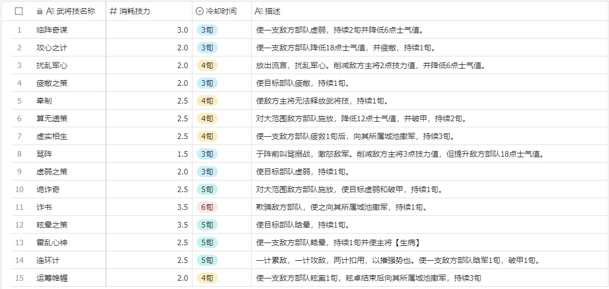Click the lock icon beside 武将技名称
Viewport: 609px width, 289px height.
(39, 11)
